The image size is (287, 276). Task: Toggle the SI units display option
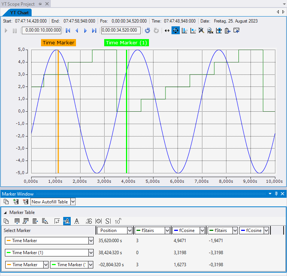(x=108, y=221)
